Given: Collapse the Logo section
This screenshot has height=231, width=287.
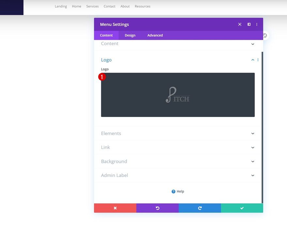Looking at the screenshot, I should [252, 60].
